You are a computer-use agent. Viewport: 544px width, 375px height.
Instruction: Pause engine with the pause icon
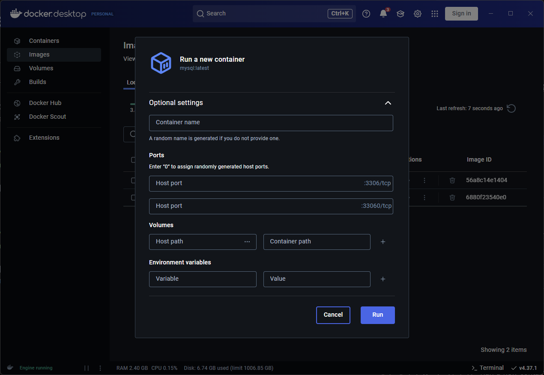coord(87,368)
